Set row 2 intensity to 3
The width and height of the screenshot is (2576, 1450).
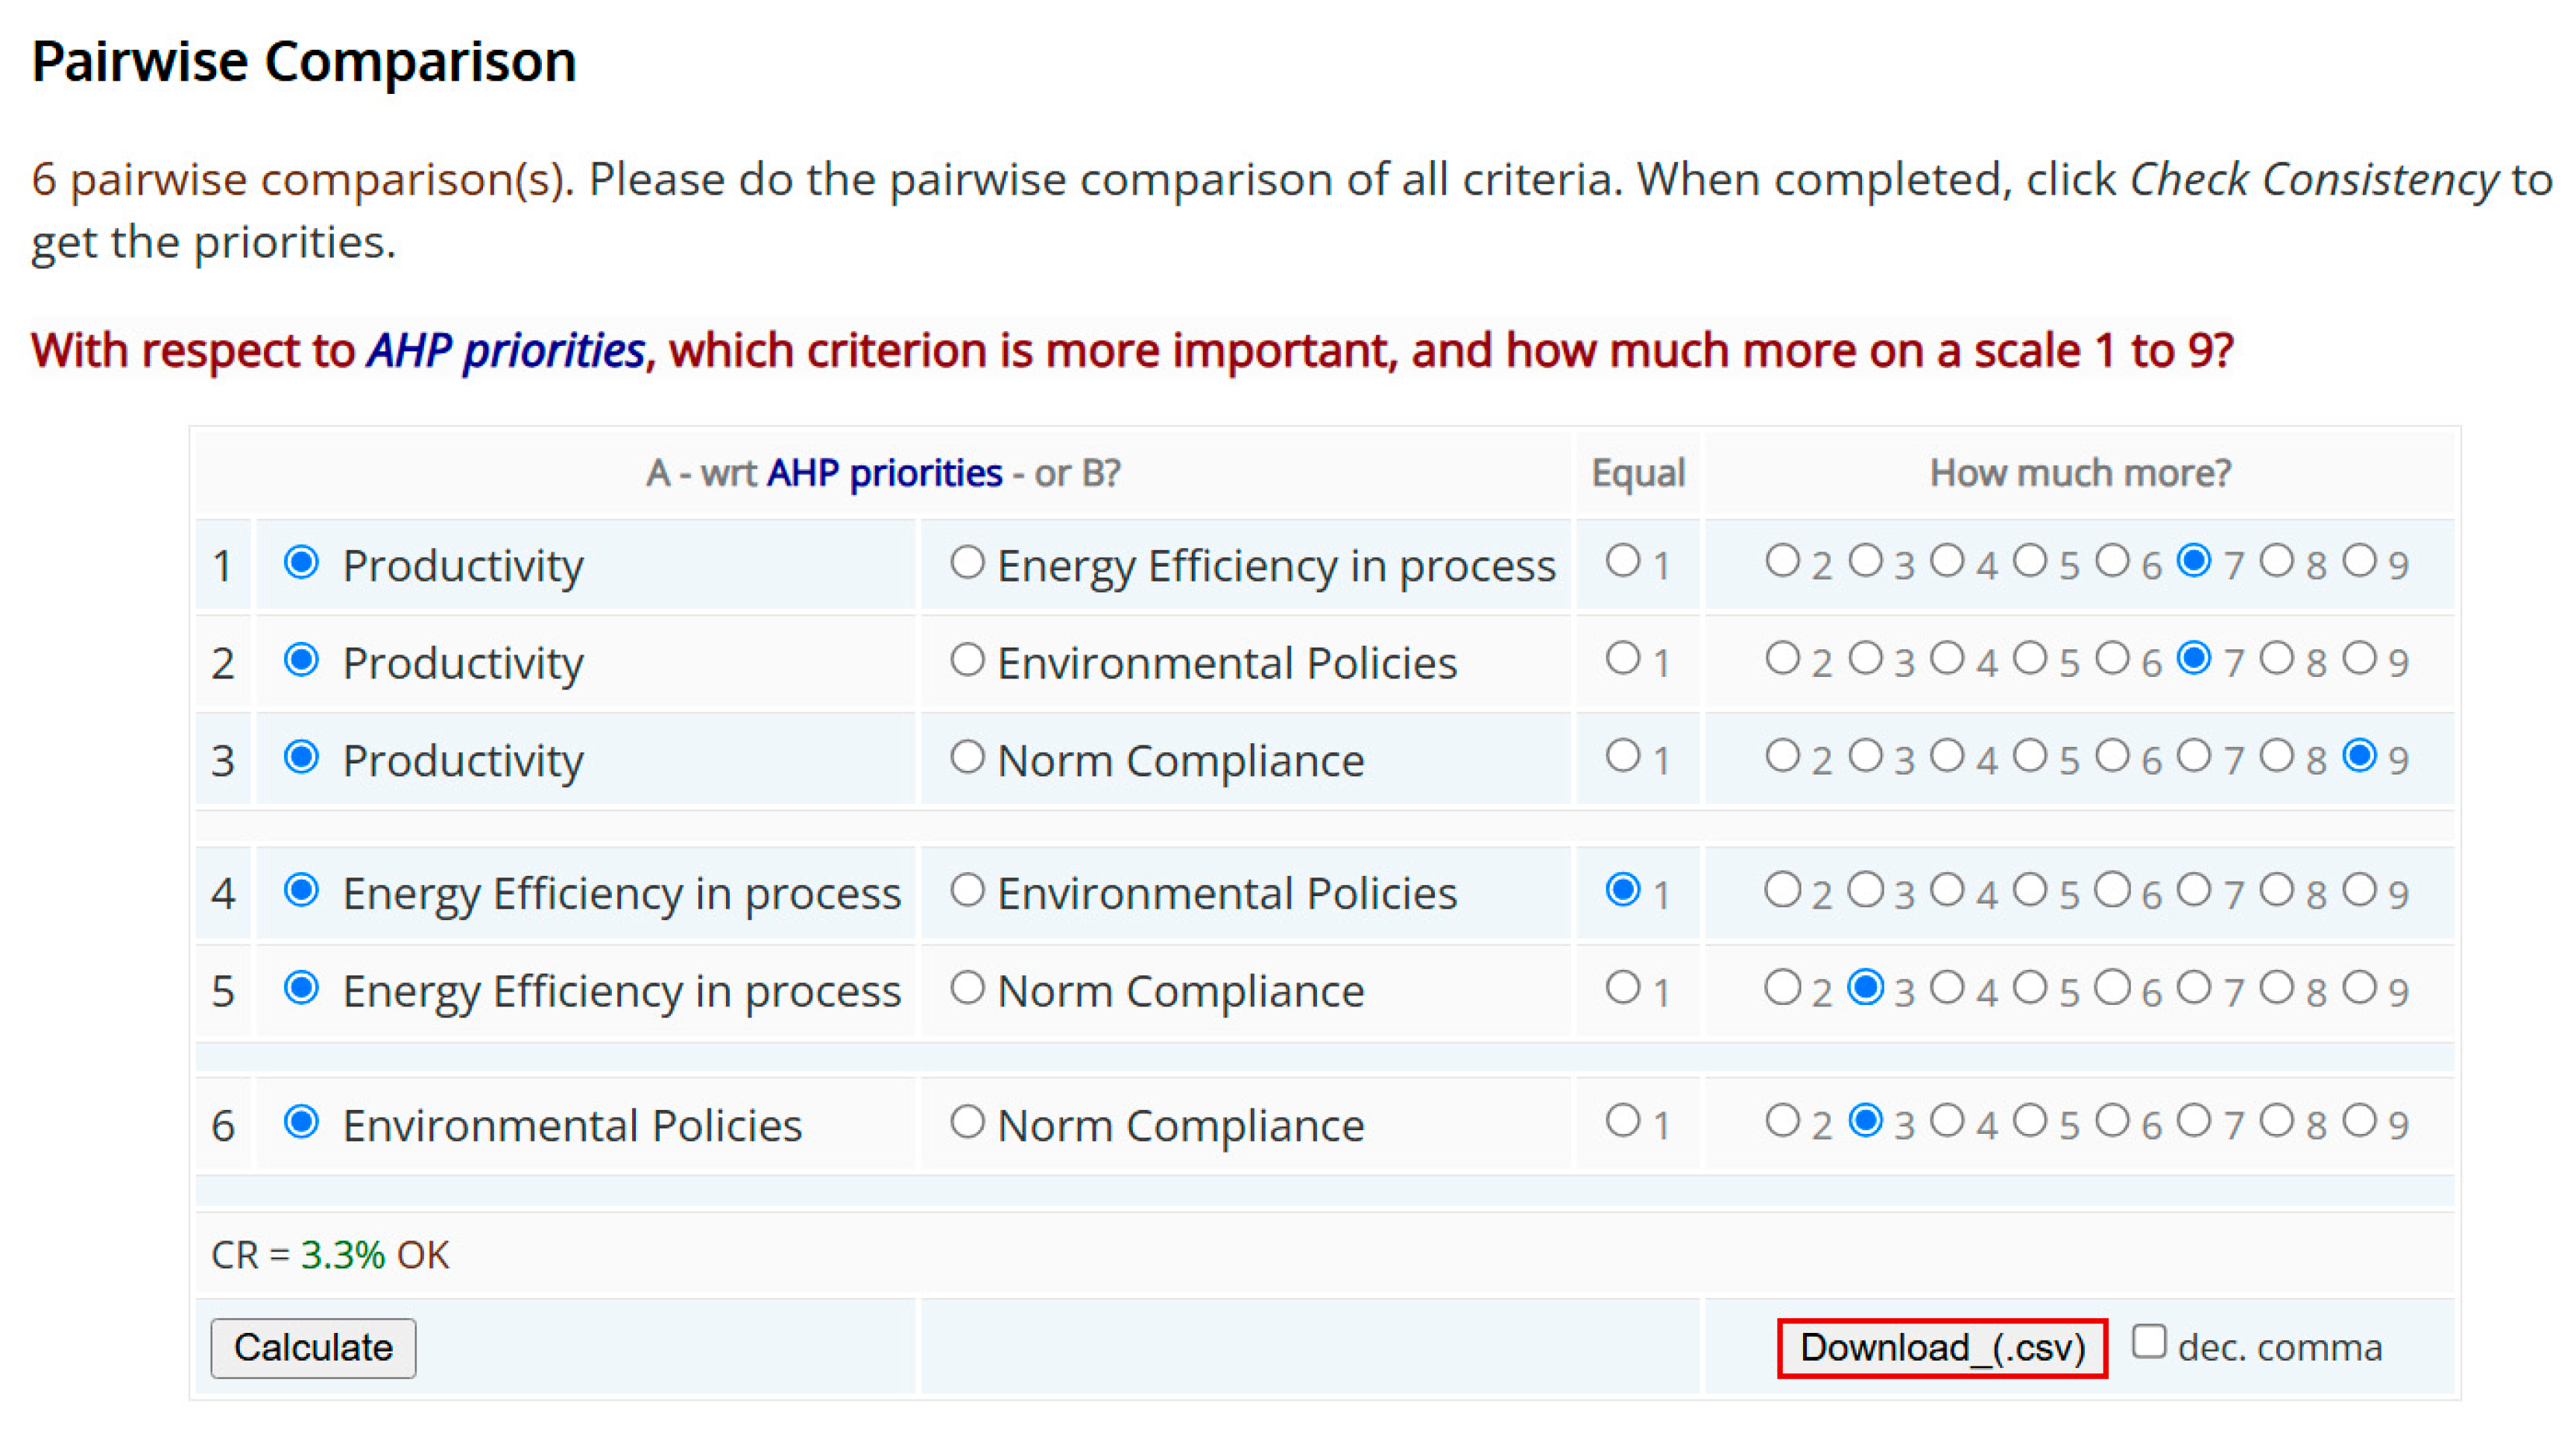(x=1865, y=659)
